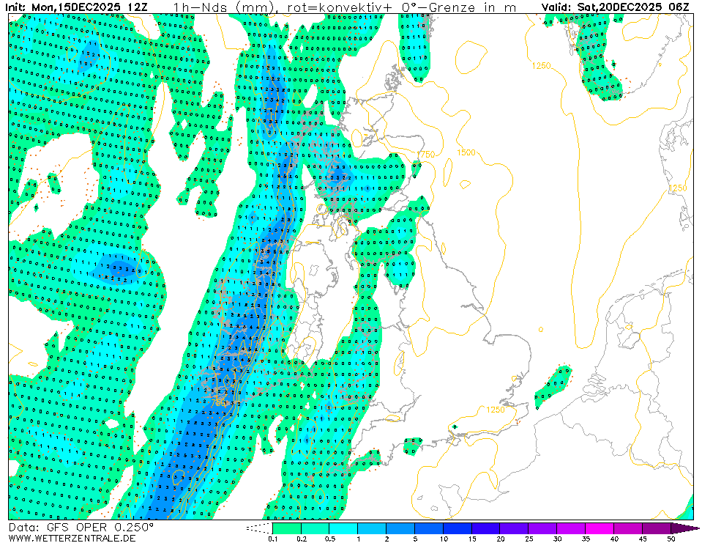Click the 1h-Nds (mm) chart title

click(x=223, y=7)
